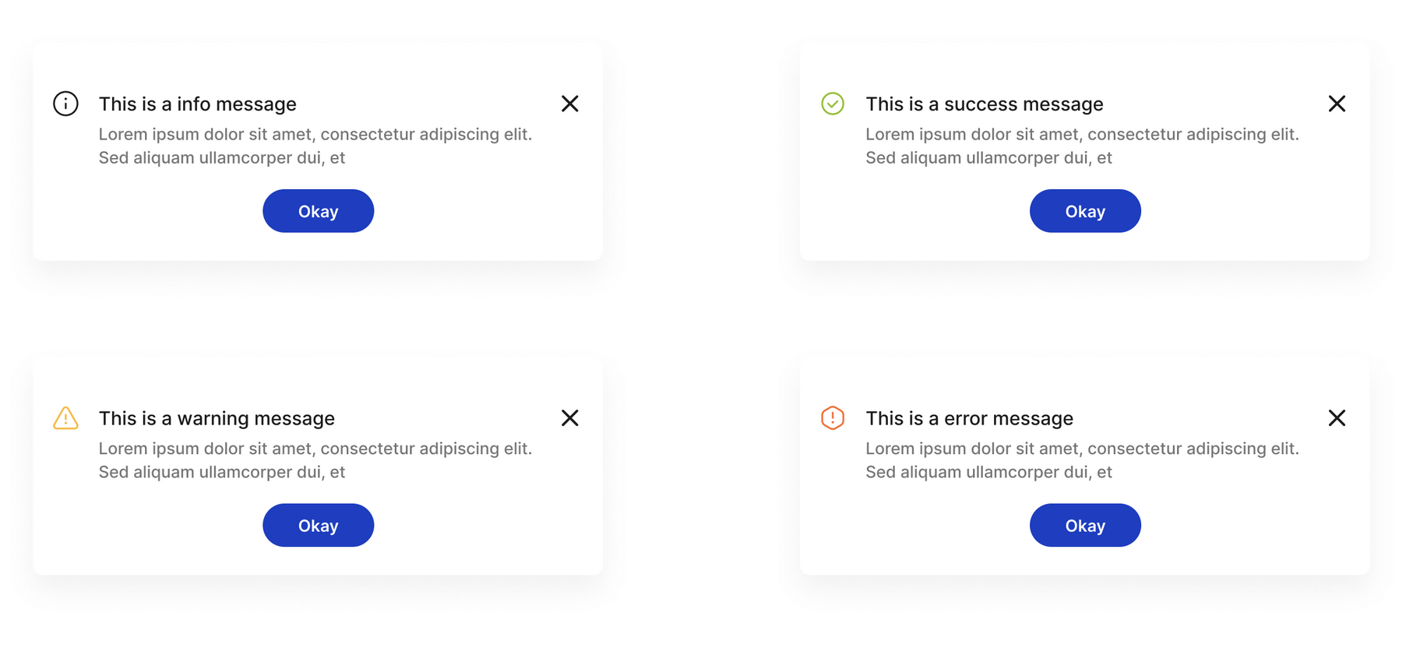Close the info message card
The image size is (1413, 648).
click(x=570, y=104)
